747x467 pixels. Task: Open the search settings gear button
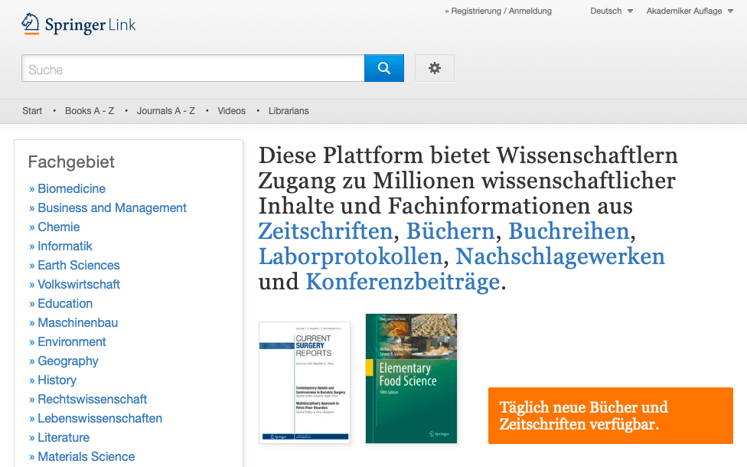(435, 68)
